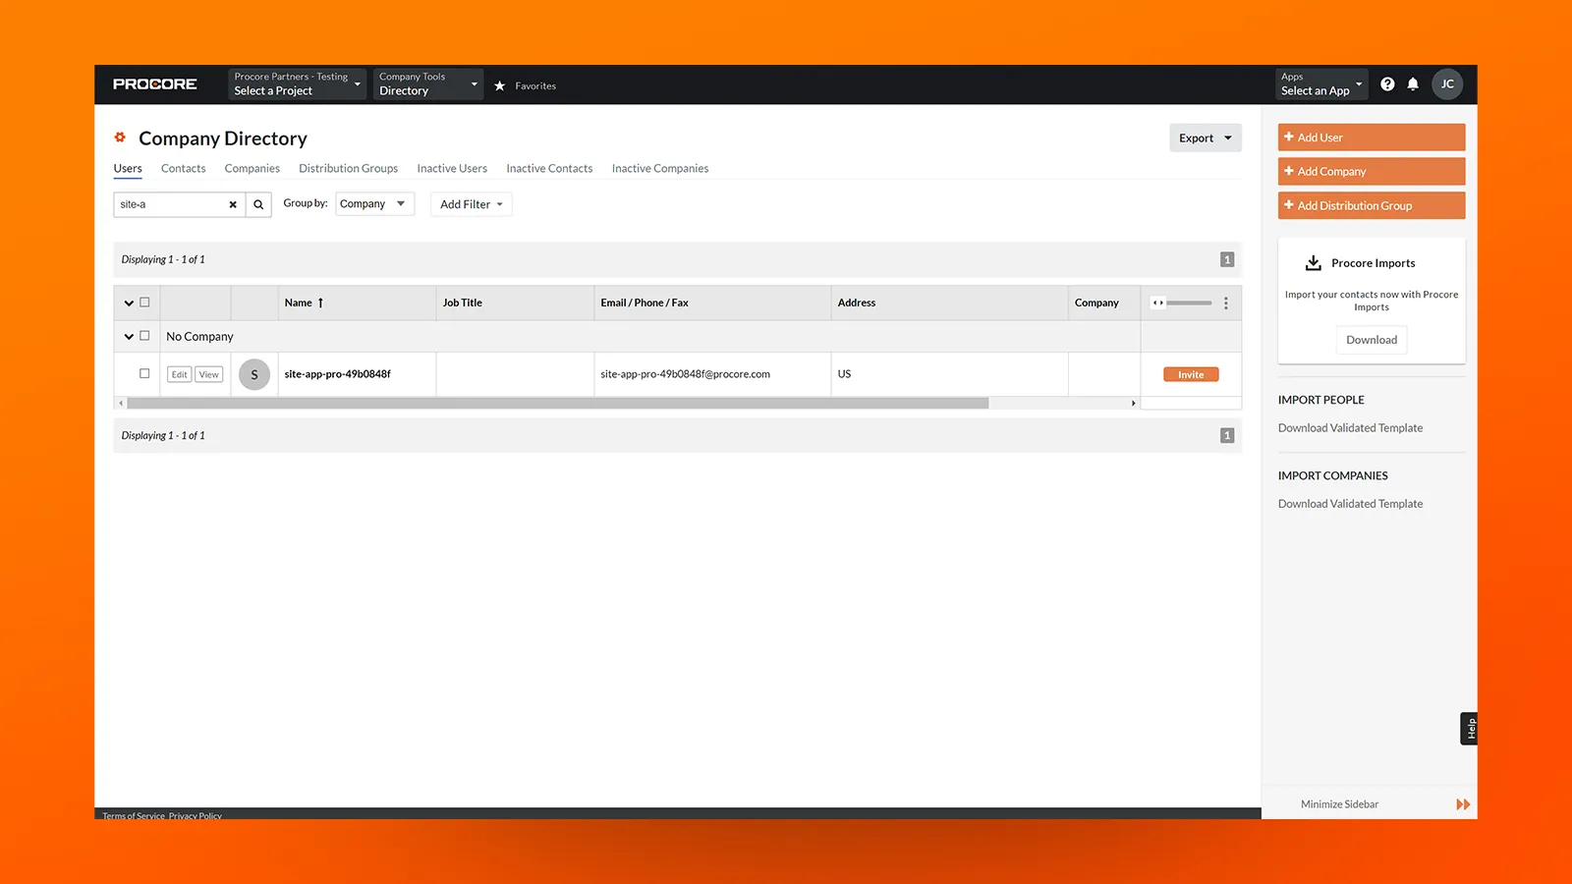Clear the site-a search text

pyautogui.click(x=233, y=205)
